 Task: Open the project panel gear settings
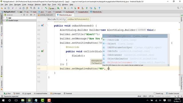[x=31, y=15]
